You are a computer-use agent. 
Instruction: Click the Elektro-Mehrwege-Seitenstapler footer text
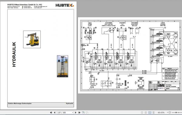tap(20, 103)
